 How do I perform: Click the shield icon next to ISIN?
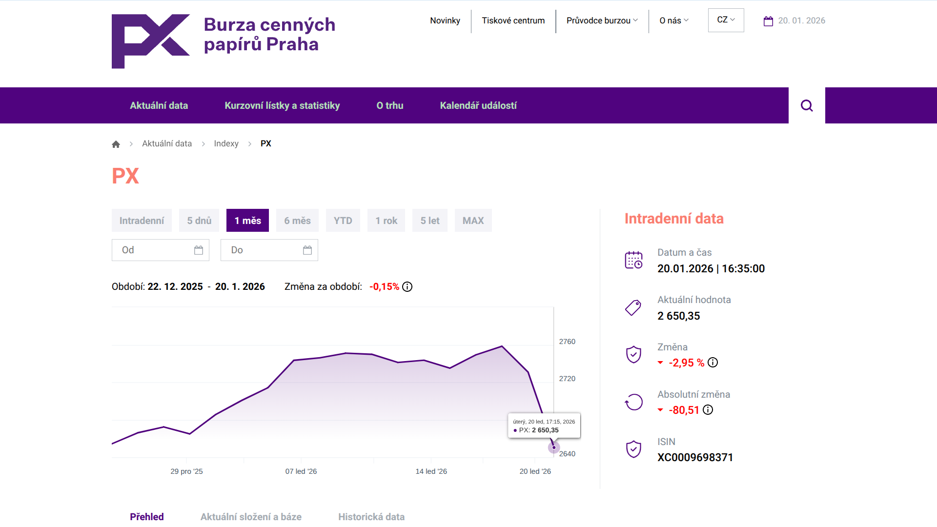pos(633,449)
